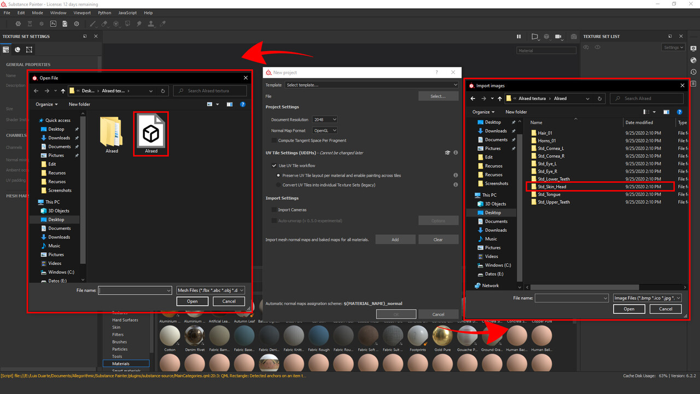
Task: Click the refresh icon in Import images address bar
Action: tap(600, 99)
